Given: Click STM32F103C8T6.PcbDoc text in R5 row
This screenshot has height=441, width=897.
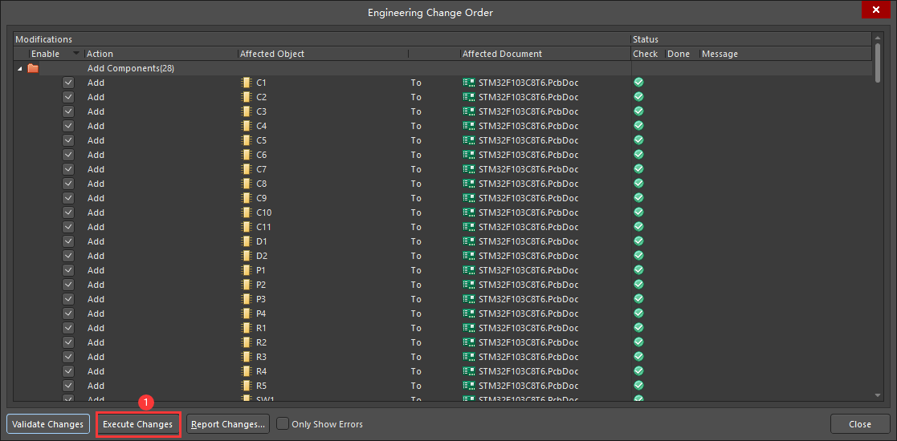Looking at the screenshot, I should click(528, 386).
